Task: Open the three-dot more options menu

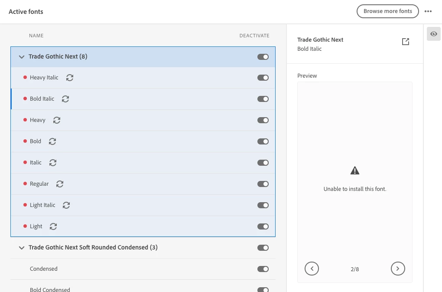Action: (428, 11)
